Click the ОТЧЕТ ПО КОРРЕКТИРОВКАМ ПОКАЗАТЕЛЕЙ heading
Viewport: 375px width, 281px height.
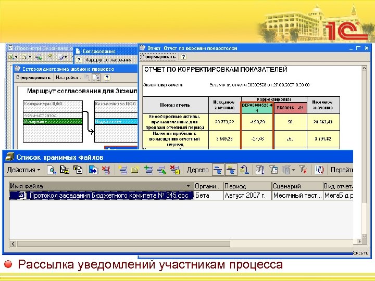click(x=216, y=70)
